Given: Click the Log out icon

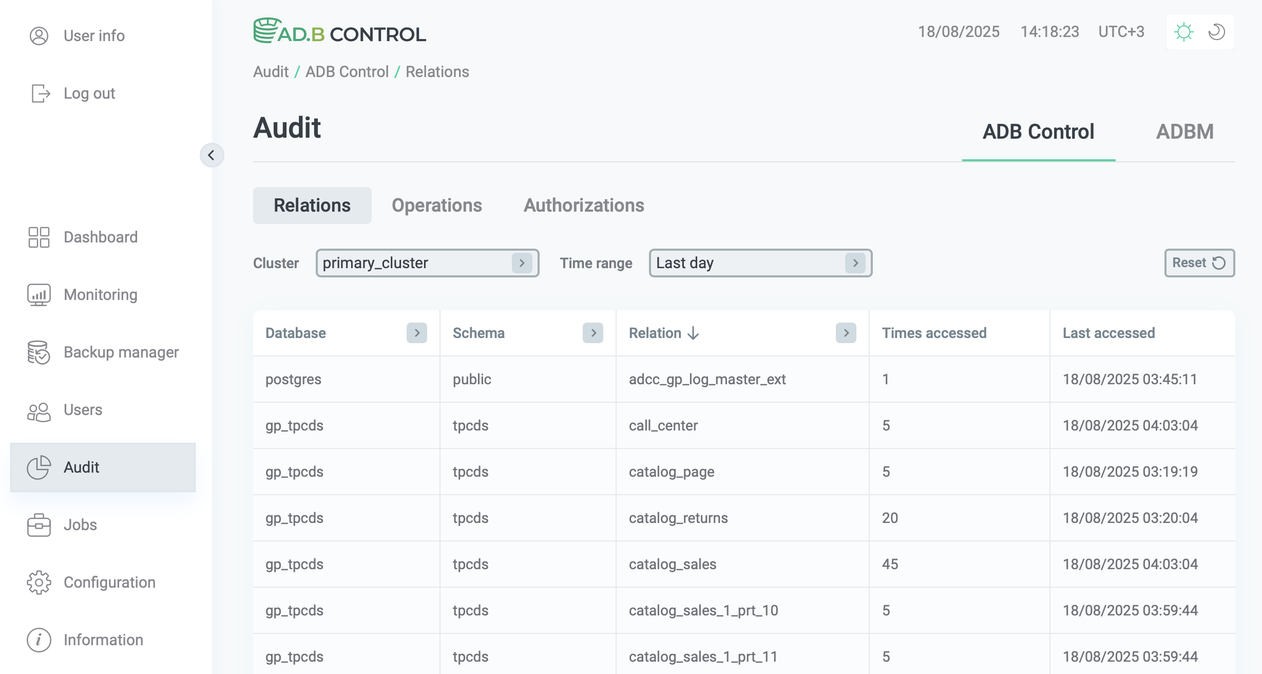Looking at the screenshot, I should [x=40, y=93].
